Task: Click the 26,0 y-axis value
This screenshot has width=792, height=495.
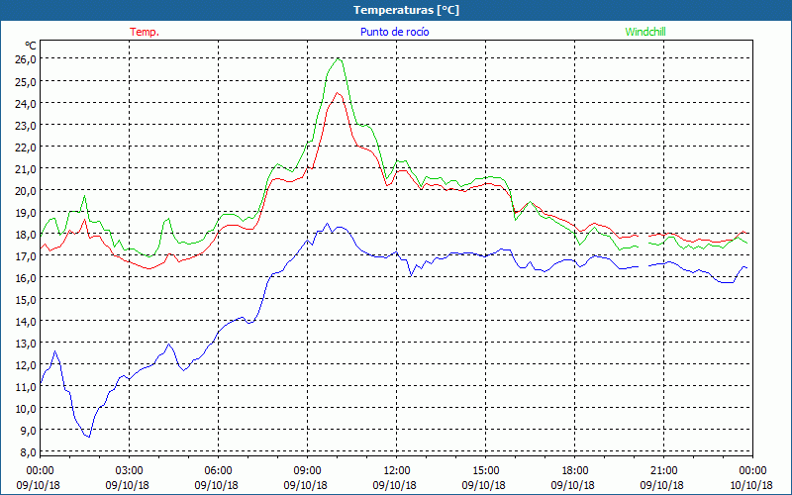Action: tap(26, 59)
